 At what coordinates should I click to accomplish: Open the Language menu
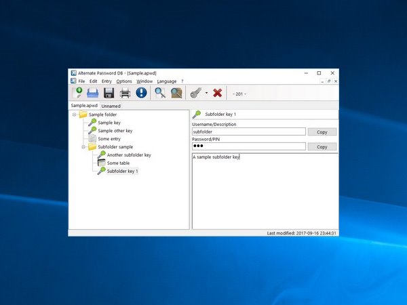click(167, 81)
